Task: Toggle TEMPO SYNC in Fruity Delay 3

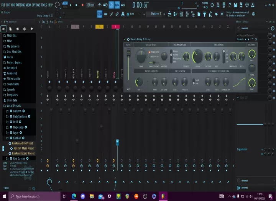Action: [x=154, y=52]
